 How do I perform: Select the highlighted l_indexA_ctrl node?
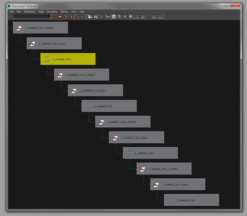click(x=68, y=59)
